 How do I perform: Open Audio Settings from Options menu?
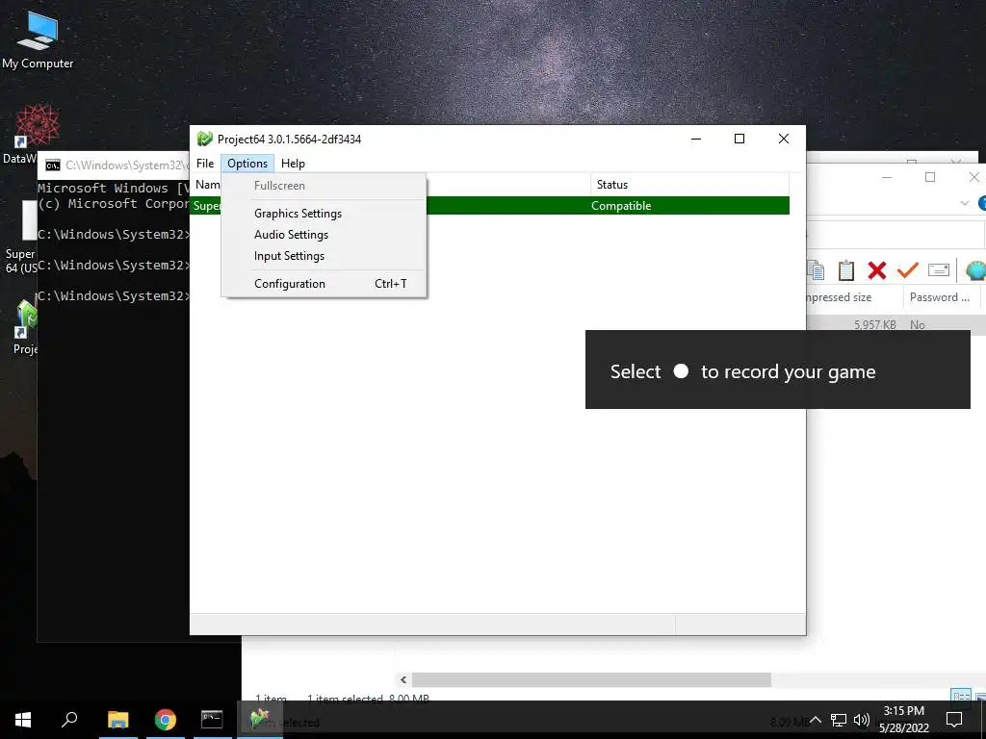tap(291, 235)
